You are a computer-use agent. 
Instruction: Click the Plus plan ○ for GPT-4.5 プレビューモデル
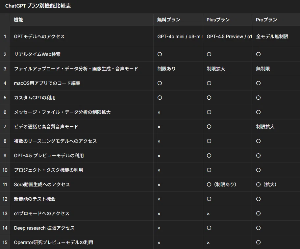(x=209, y=156)
